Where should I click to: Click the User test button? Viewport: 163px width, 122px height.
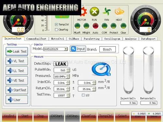coord(17,100)
